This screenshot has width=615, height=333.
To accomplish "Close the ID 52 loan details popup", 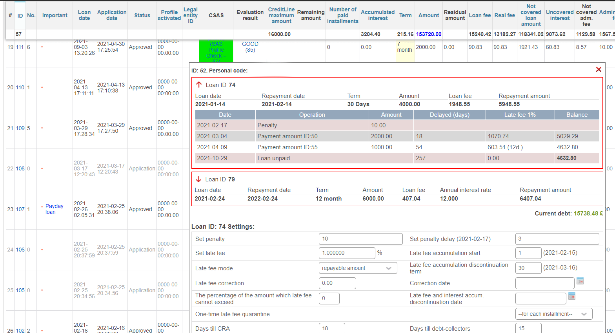I will (599, 69).
